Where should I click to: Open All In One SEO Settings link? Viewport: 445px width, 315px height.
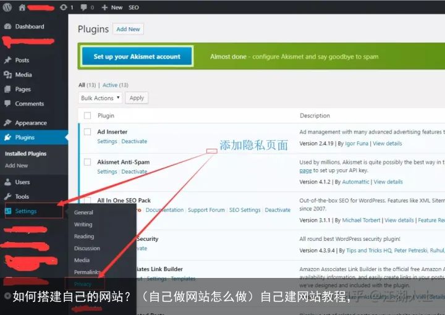click(x=245, y=210)
